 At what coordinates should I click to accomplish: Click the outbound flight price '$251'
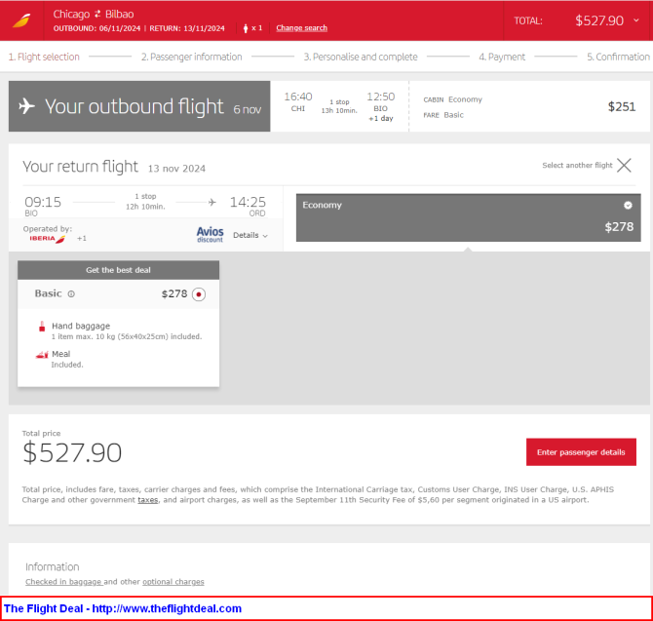(x=622, y=106)
